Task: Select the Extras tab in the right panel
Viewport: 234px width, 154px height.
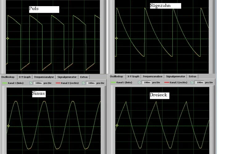Action: tap(192, 76)
